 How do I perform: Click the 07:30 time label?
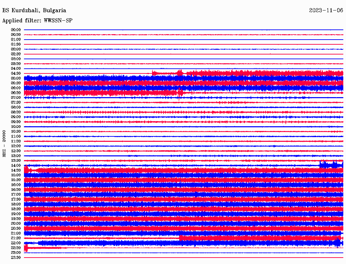click(x=16, y=102)
